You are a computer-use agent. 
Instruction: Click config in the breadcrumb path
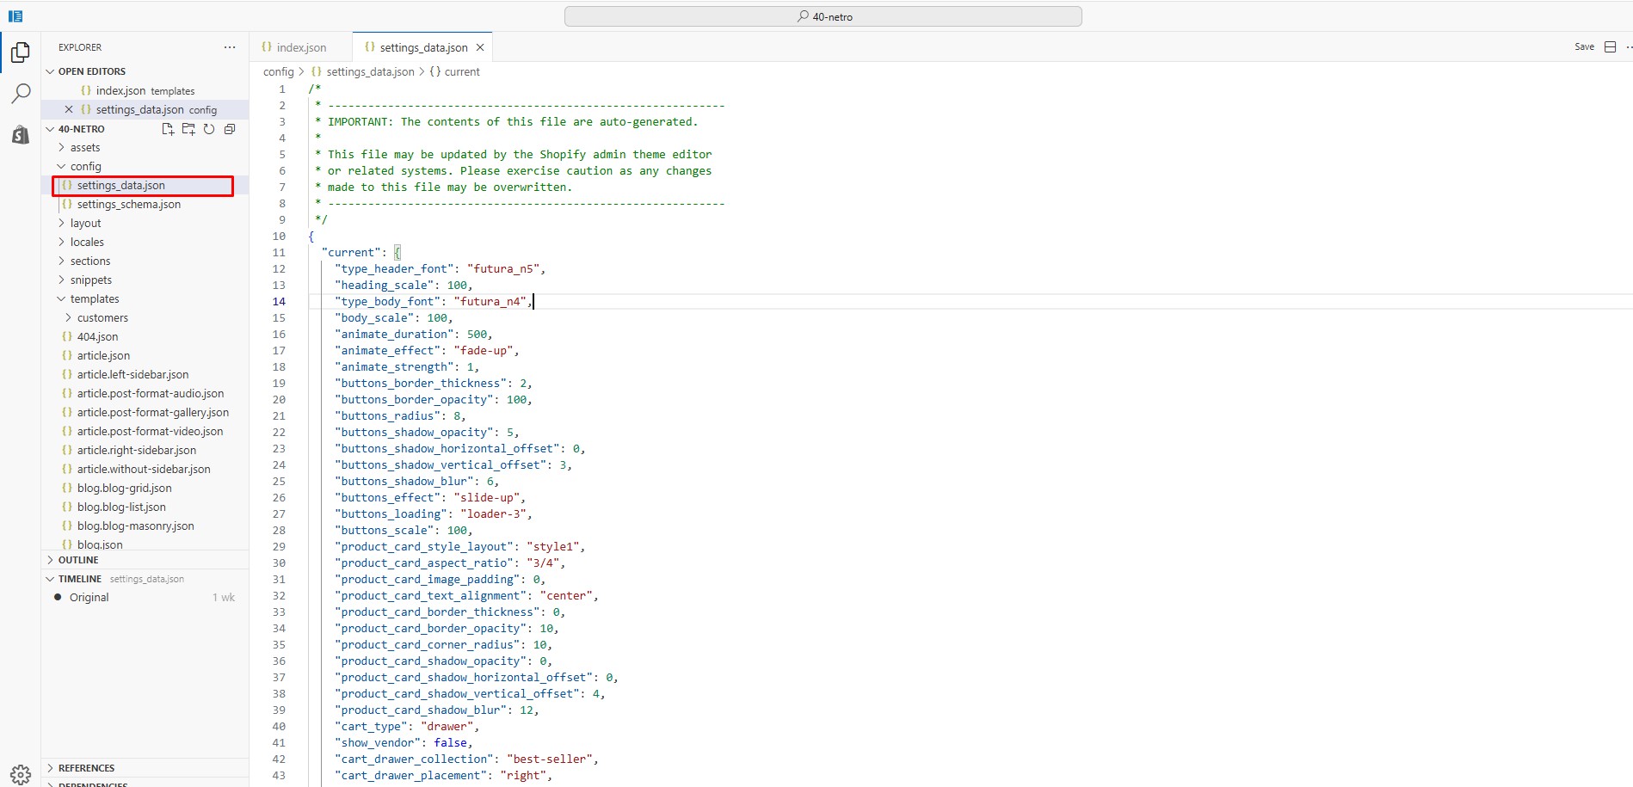coord(278,72)
